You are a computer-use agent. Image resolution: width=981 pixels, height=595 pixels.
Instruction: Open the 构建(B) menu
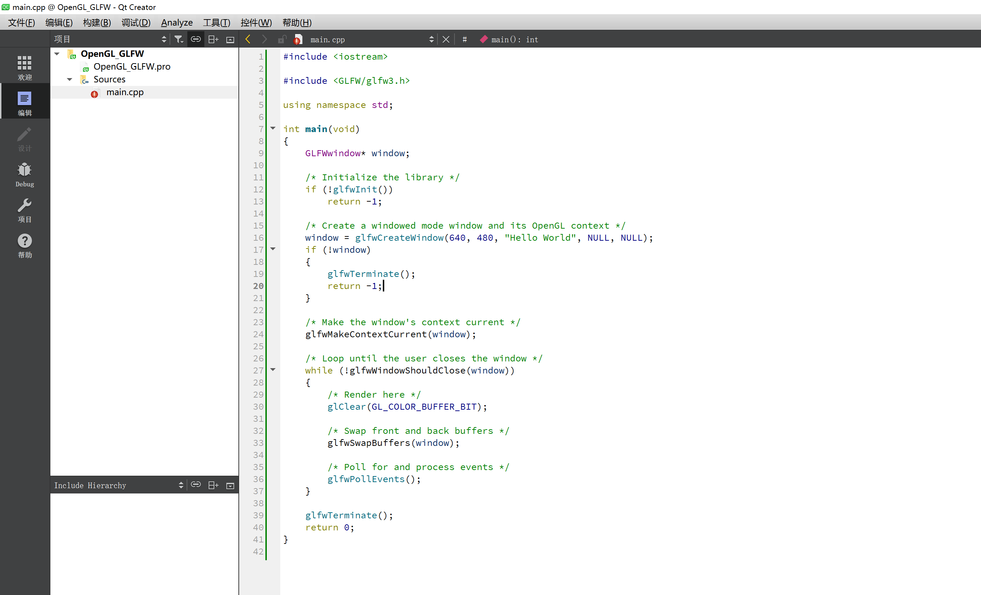point(97,23)
